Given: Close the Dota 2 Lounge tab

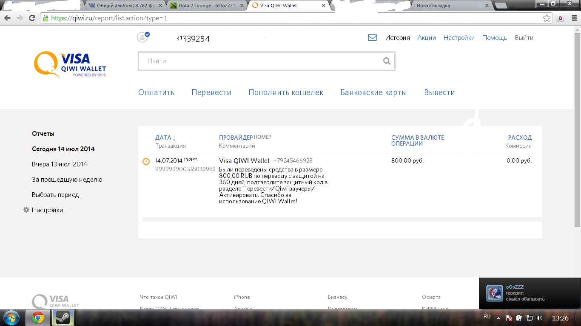Looking at the screenshot, I should [x=242, y=6].
